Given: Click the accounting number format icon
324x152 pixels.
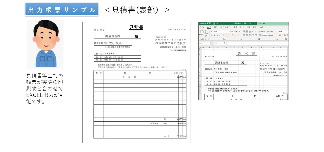Looking at the screenshot, I should point(280,35).
